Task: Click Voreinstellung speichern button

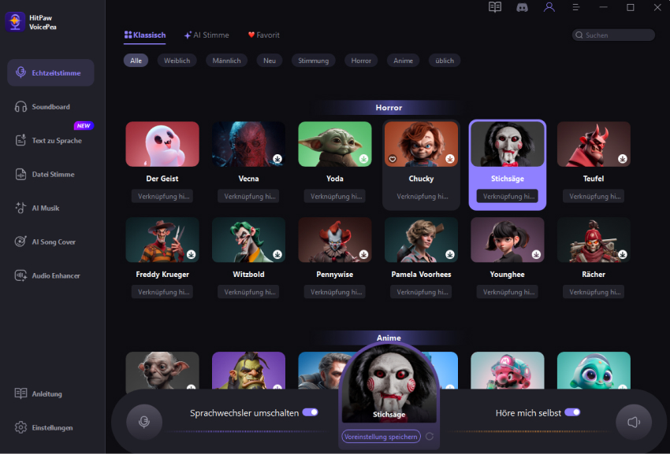Action: point(381,437)
